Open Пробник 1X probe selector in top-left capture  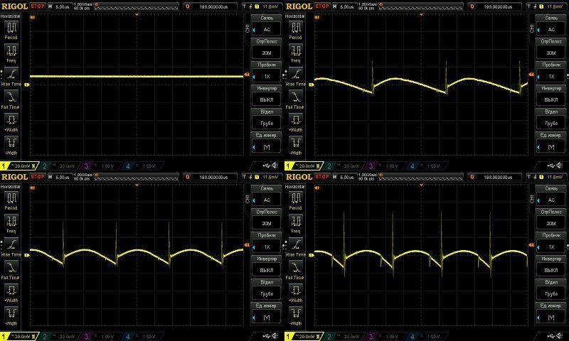pyautogui.click(x=267, y=72)
